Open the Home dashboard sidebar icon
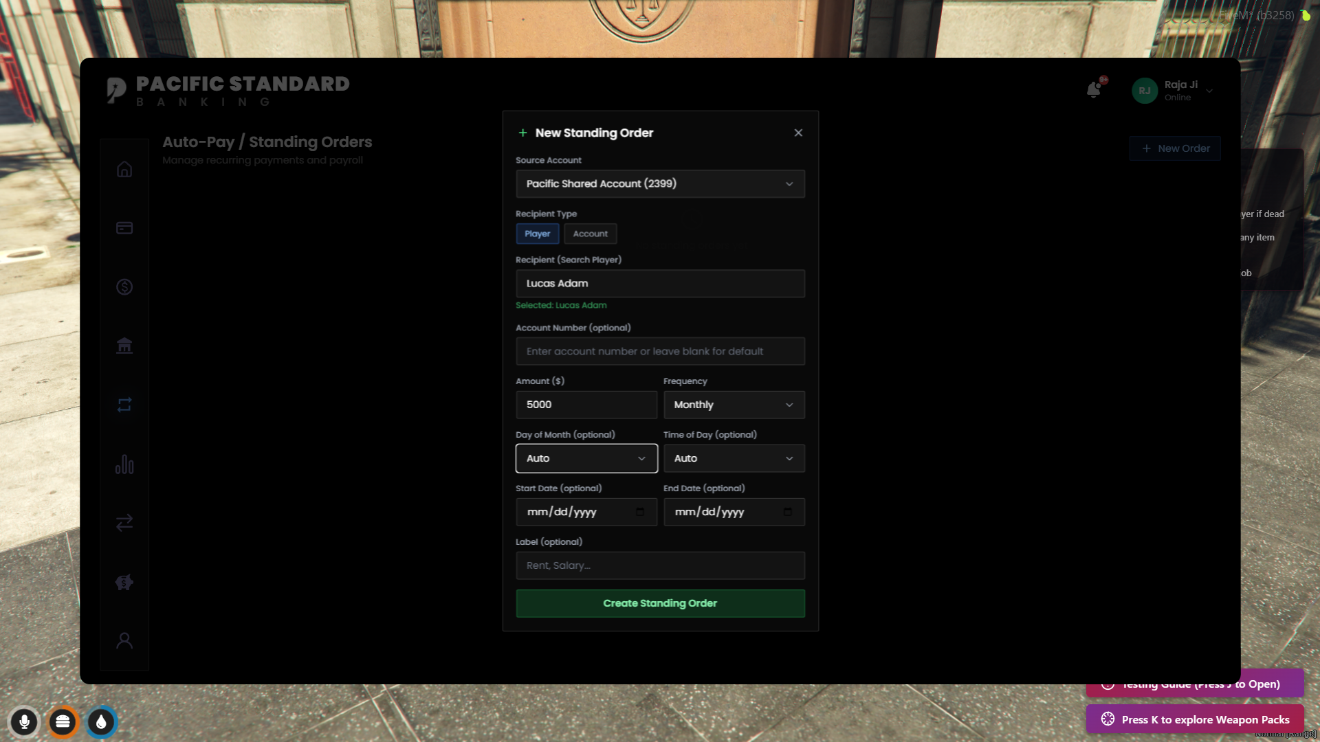 click(x=124, y=169)
